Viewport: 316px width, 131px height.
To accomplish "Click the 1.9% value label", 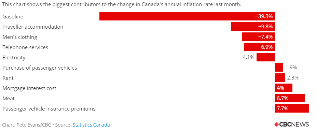I will 291,68.
